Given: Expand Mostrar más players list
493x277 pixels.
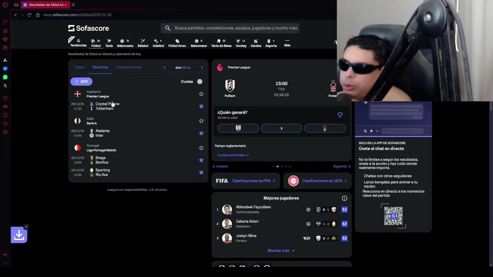Looking at the screenshot, I should point(281,250).
